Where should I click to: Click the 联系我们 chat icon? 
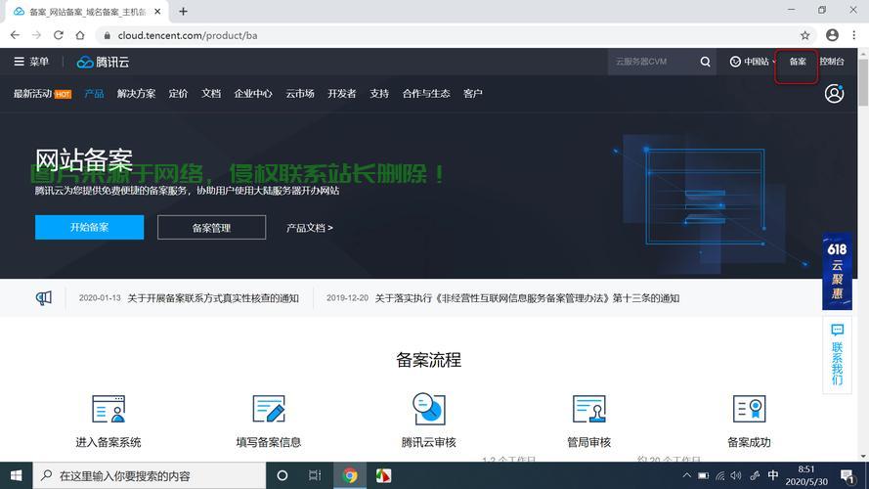837,331
